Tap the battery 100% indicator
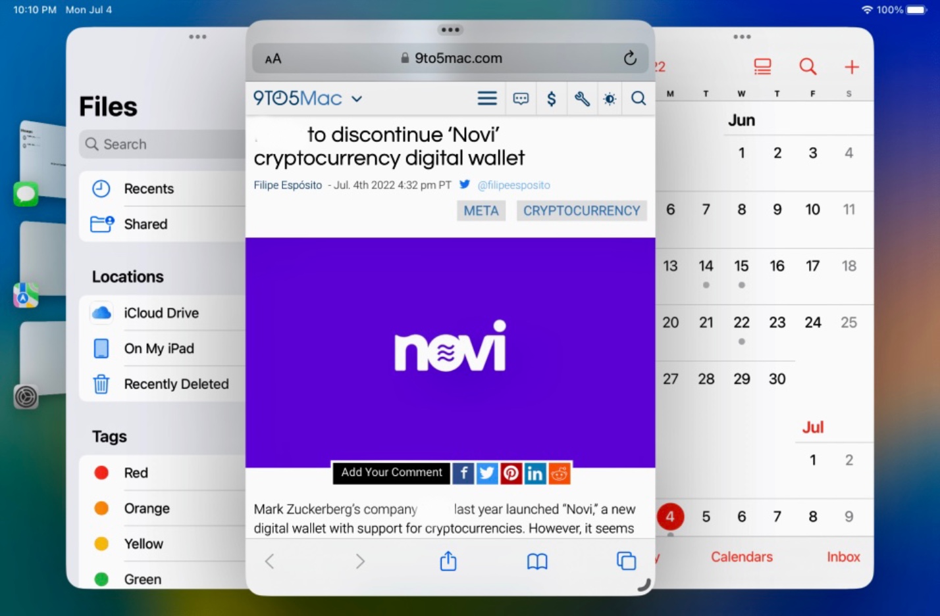Viewport: 940px width, 616px height. 902,10
